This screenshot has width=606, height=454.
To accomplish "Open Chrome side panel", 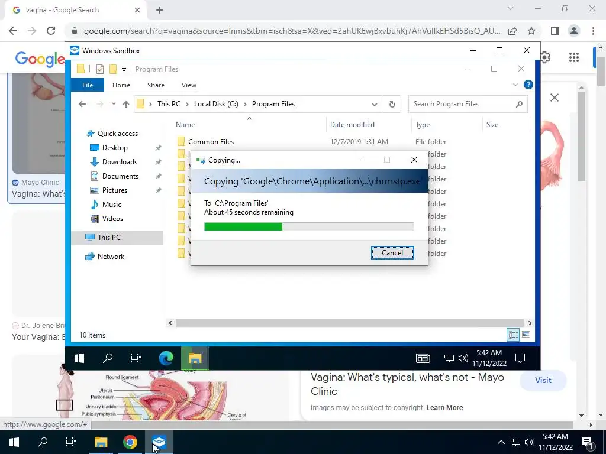I will pyautogui.click(x=555, y=31).
